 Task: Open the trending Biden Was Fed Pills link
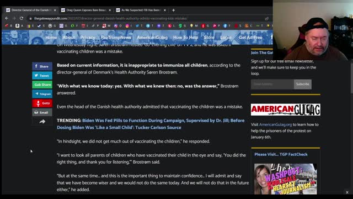click(x=151, y=124)
